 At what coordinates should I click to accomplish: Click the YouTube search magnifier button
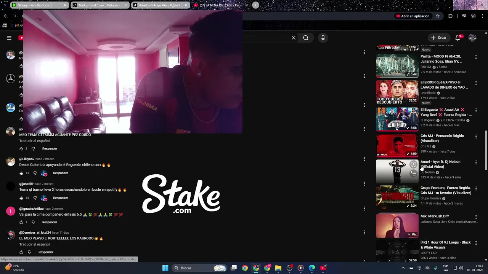(306, 38)
